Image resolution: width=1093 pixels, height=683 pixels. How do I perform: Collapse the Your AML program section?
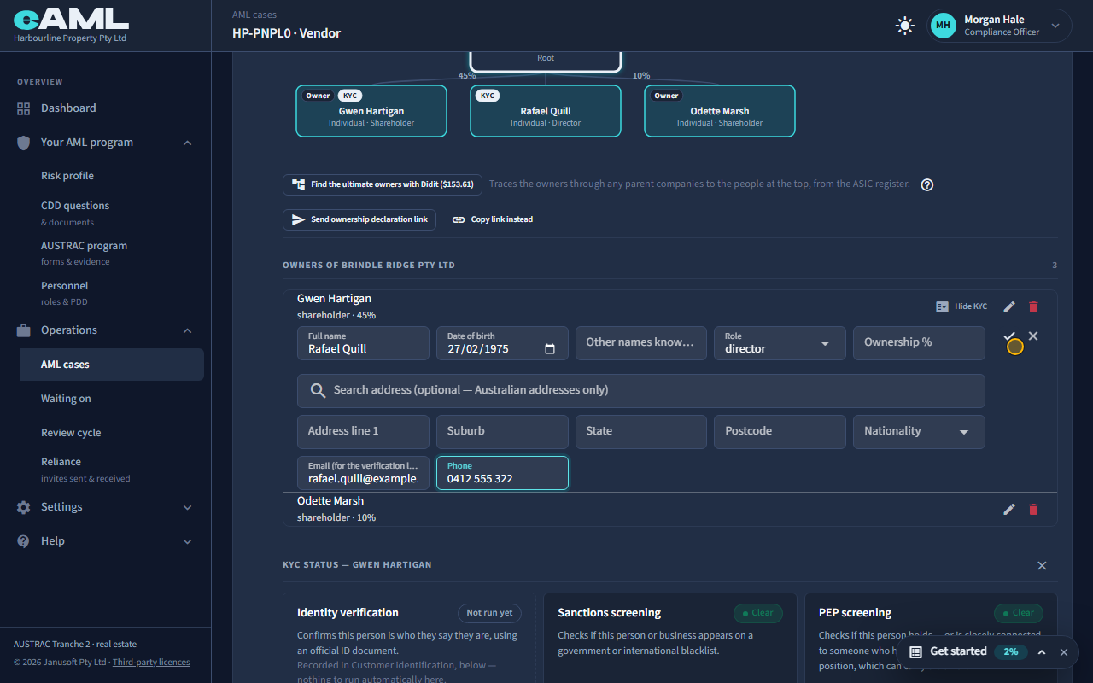[187, 143]
